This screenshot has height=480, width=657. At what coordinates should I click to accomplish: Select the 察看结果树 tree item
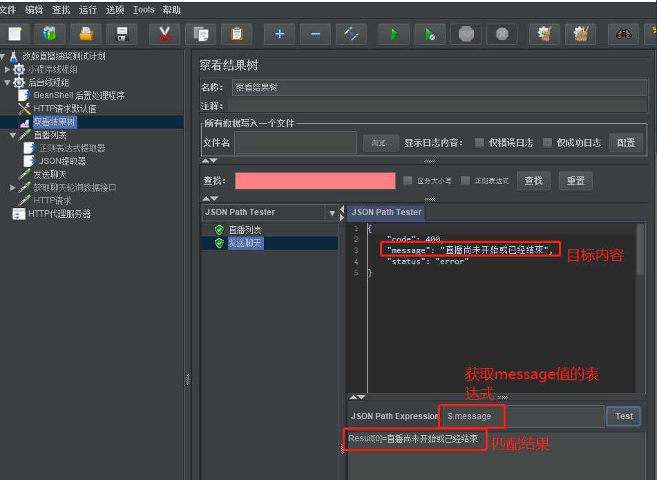click(x=55, y=122)
